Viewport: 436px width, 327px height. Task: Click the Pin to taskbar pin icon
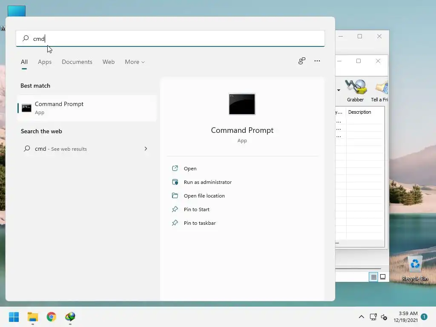(x=175, y=223)
